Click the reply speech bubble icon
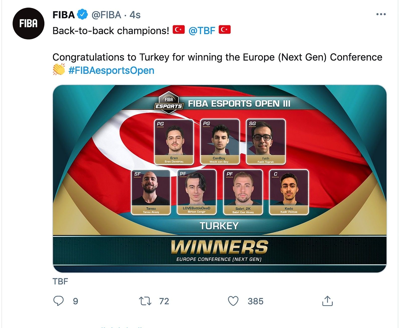Image resolution: width=401 pixels, height=328 pixels. (58, 301)
